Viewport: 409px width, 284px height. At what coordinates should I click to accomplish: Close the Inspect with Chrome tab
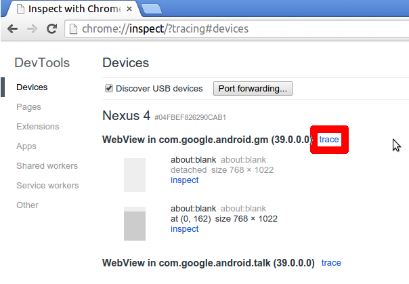129,9
